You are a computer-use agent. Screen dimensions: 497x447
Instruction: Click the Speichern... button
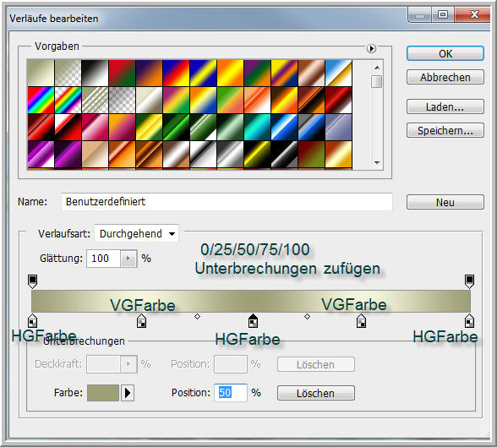pos(445,130)
